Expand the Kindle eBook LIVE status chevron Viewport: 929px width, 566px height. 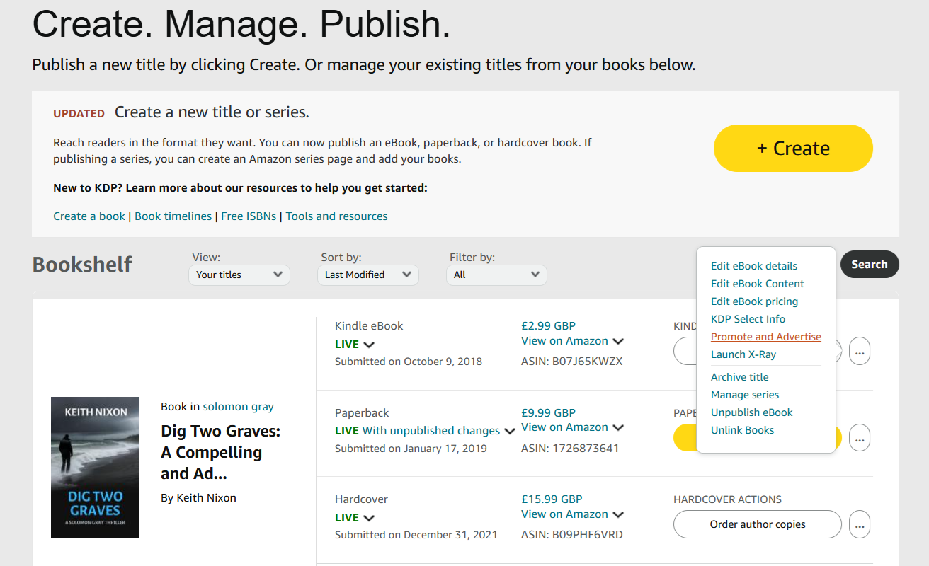(x=369, y=345)
